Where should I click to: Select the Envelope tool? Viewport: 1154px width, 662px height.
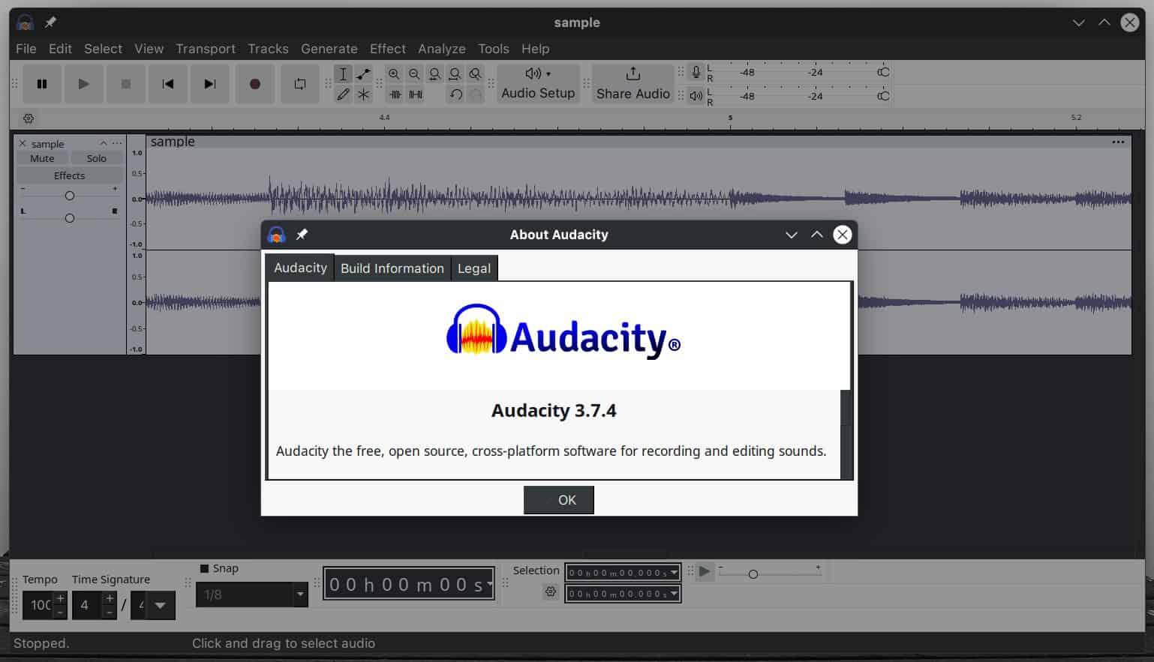[363, 74]
